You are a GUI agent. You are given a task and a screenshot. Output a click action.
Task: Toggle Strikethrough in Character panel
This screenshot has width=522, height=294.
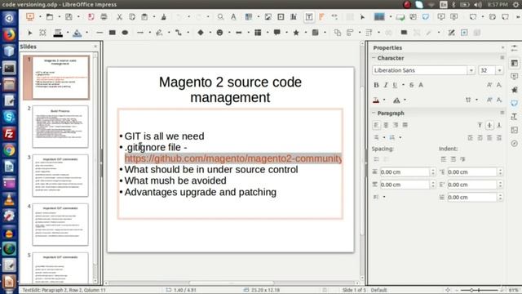pos(411,85)
